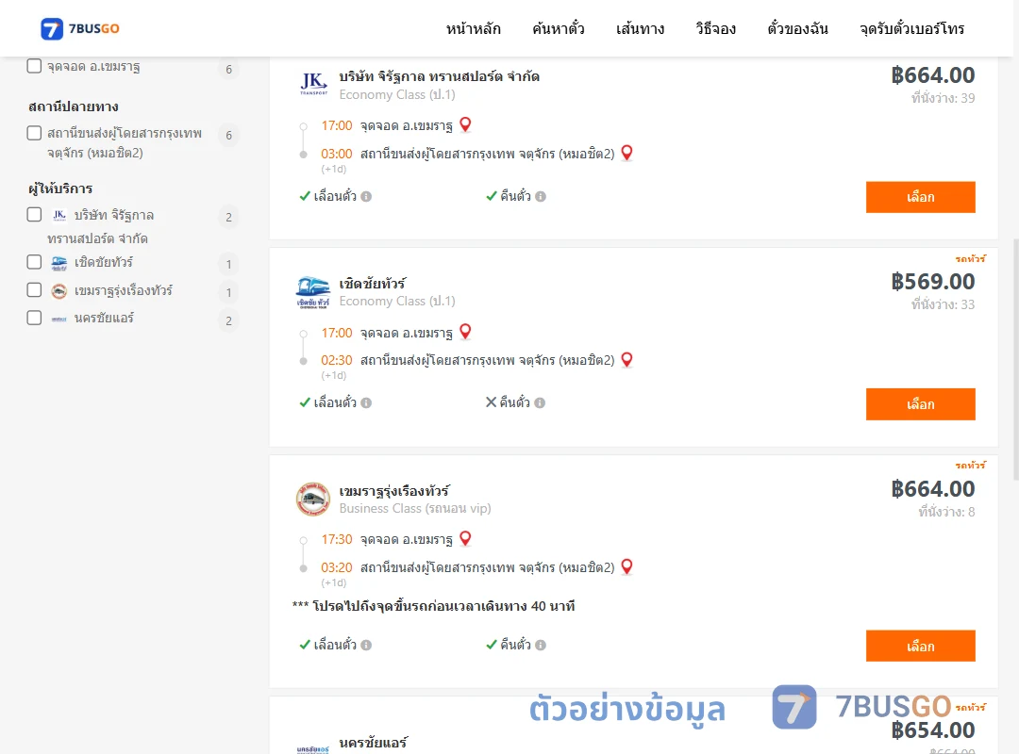Open the หน้าหลัก menu item

point(473,28)
